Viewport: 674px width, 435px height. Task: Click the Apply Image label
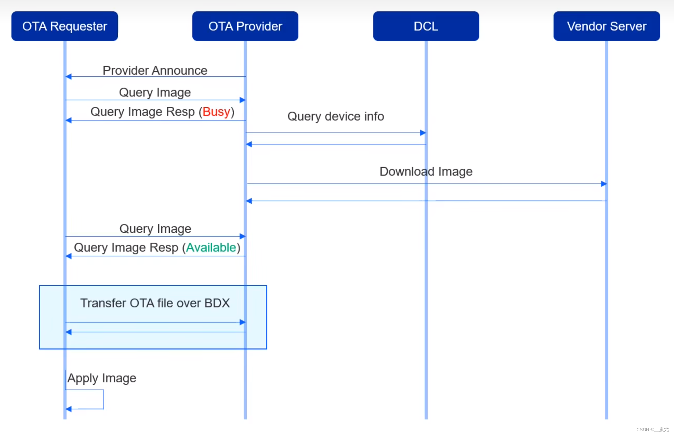click(102, 378)
